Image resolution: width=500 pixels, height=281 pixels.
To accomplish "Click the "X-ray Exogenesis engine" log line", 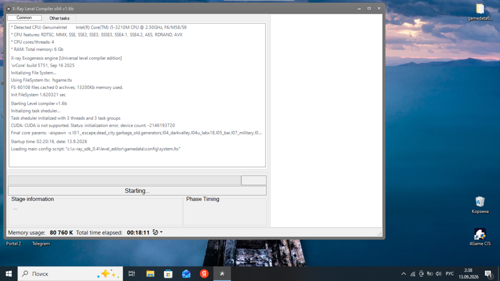I will point(66,58).
